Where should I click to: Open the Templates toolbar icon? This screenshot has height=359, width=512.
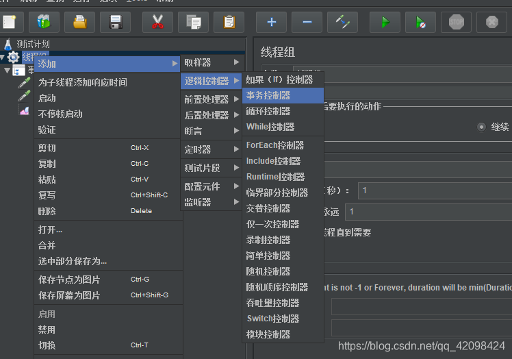coord(44,22)
